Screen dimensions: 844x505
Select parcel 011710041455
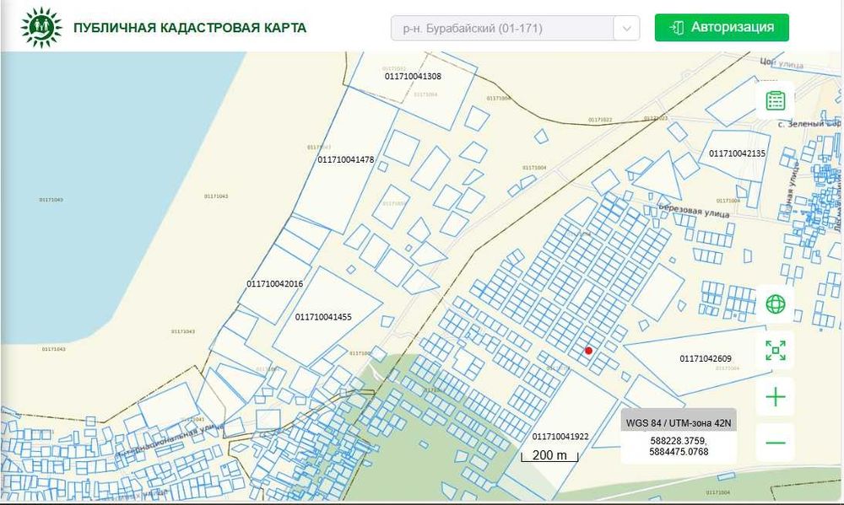(x=323, y=317)
